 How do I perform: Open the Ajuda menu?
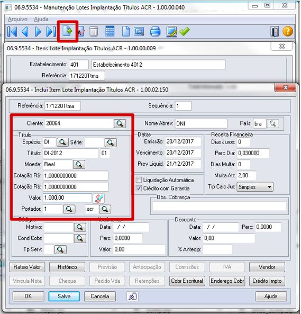(41, 20)
